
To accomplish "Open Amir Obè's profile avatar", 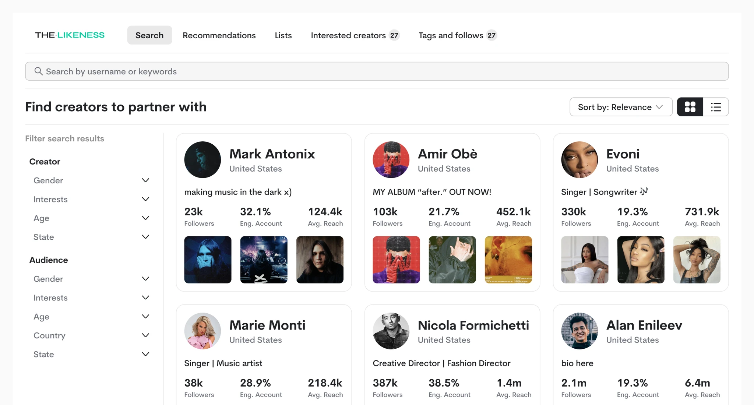I will [391, 160].
